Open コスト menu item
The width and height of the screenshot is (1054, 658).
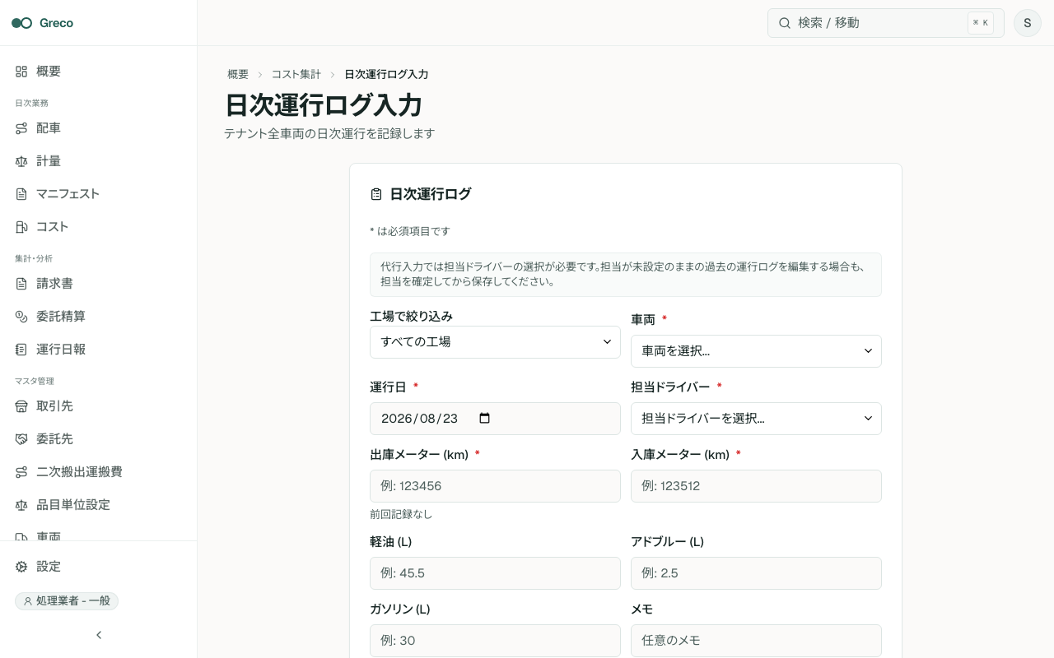(98, 227)
